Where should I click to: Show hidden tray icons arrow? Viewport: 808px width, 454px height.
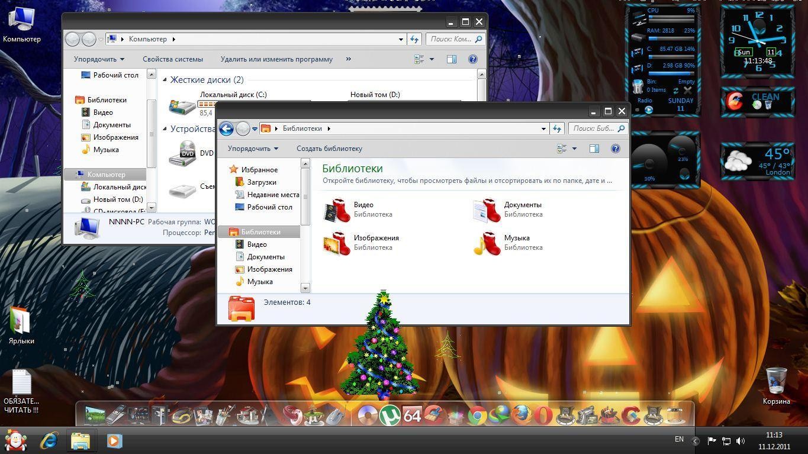[x=695, y=441]
